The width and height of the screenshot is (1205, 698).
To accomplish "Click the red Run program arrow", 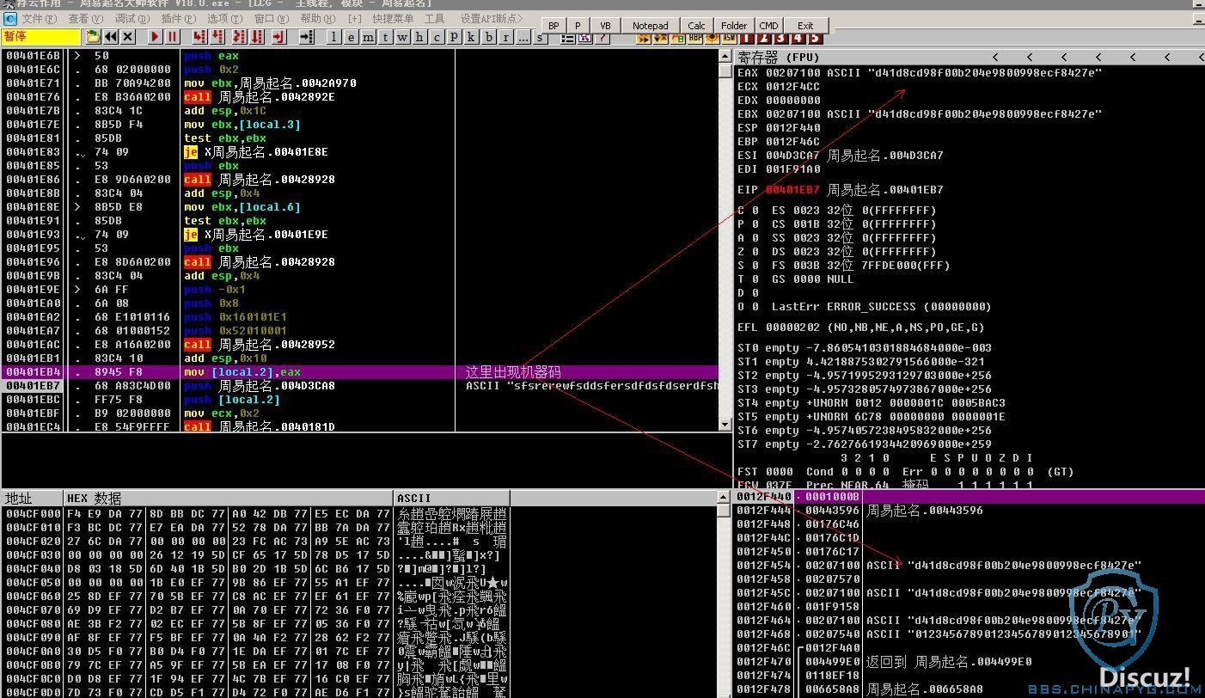I will pos(156,37).
